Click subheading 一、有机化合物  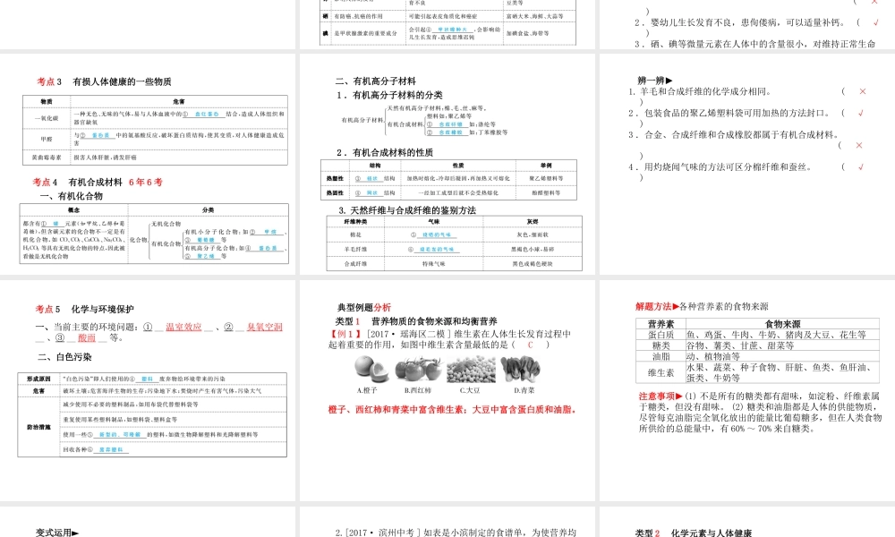[x=72, y=196]
